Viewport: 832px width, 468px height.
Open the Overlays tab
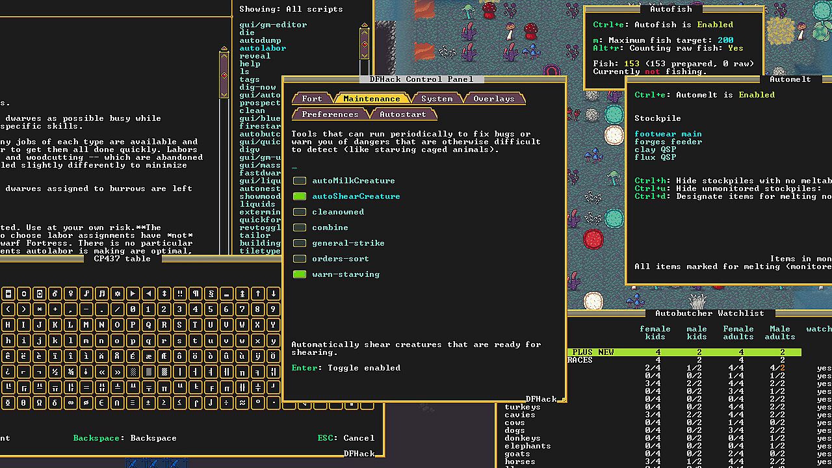point(493,99)
